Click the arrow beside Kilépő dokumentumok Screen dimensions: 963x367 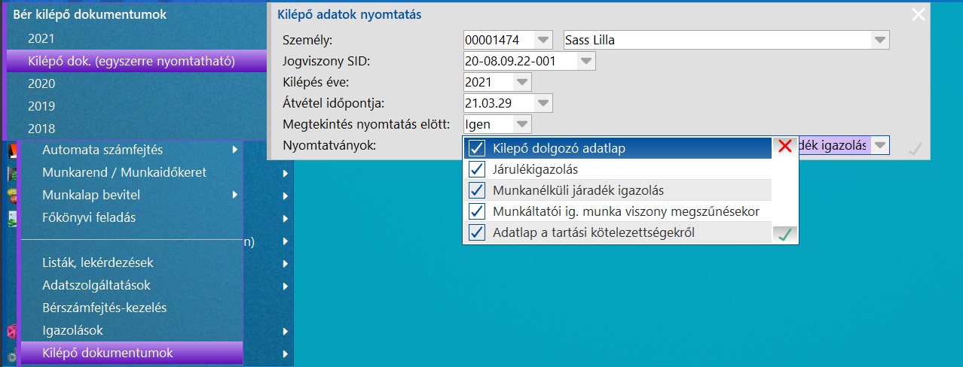[x=285, y=353]
